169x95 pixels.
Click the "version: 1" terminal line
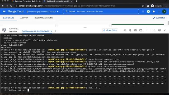tap(7, 47)
